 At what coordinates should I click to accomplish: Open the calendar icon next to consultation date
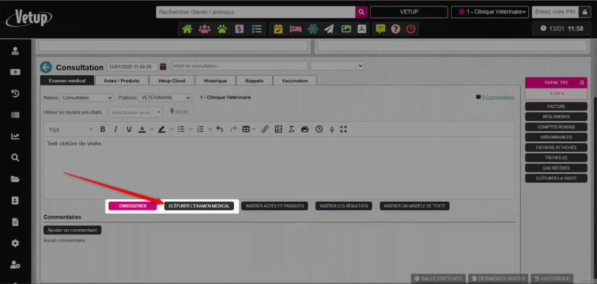(x=163, y=66)
